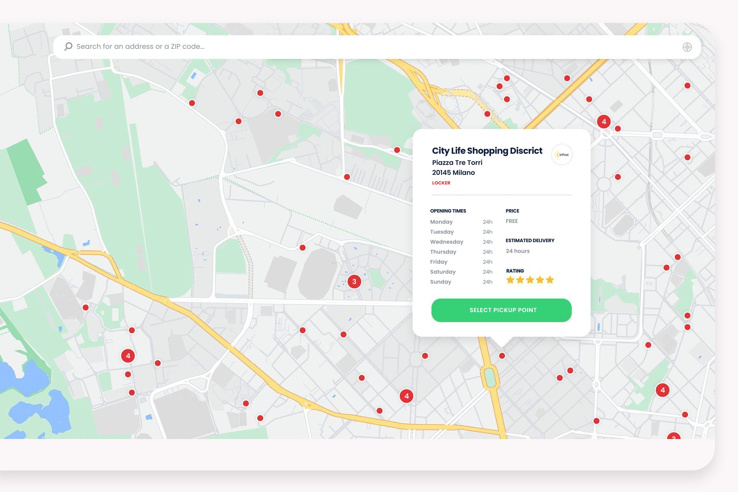Click the magnifier search icon
The height and width of the screenshot is (492, 738).
(68, 47)
